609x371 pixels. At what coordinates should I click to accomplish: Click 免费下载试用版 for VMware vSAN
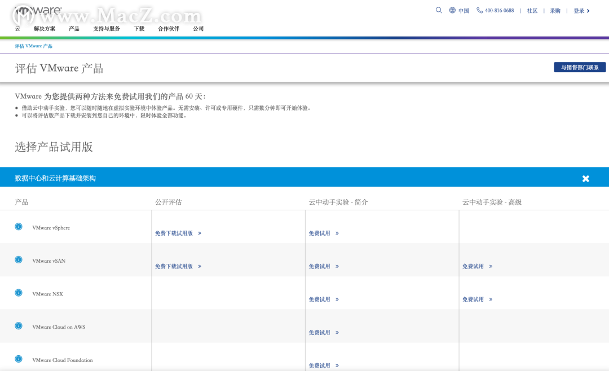coord(178,267)
